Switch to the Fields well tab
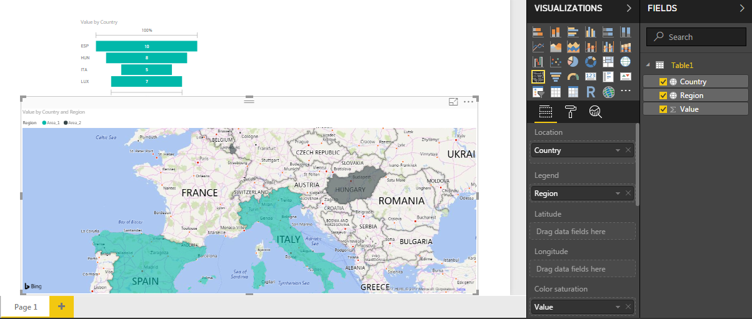Viewport: 752px width, 319px height. 545,112
